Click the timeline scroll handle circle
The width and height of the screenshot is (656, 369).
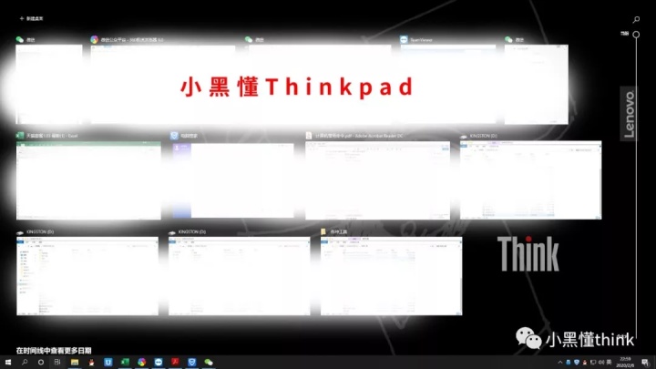[x=636, y=35]
